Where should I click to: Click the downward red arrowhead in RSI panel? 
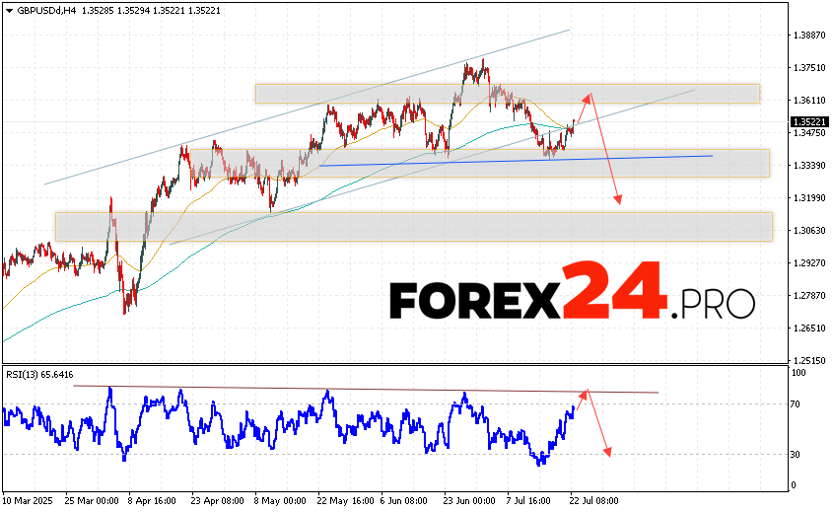pos(608,453)
